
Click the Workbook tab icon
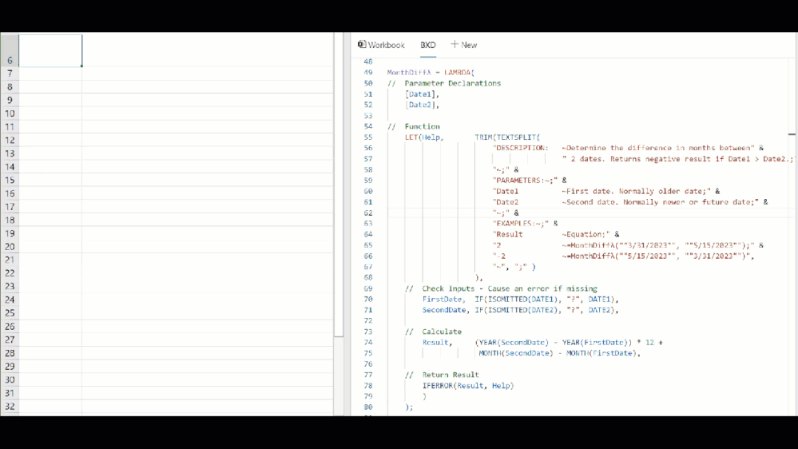point(362,44)
